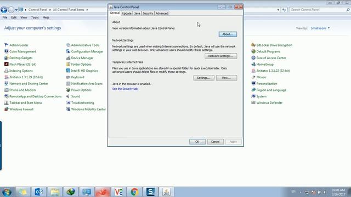The width and height of the screenshot is (351, 197).
Task: Cancel the Java Control Panel dialog
Action: pos(215,142)
